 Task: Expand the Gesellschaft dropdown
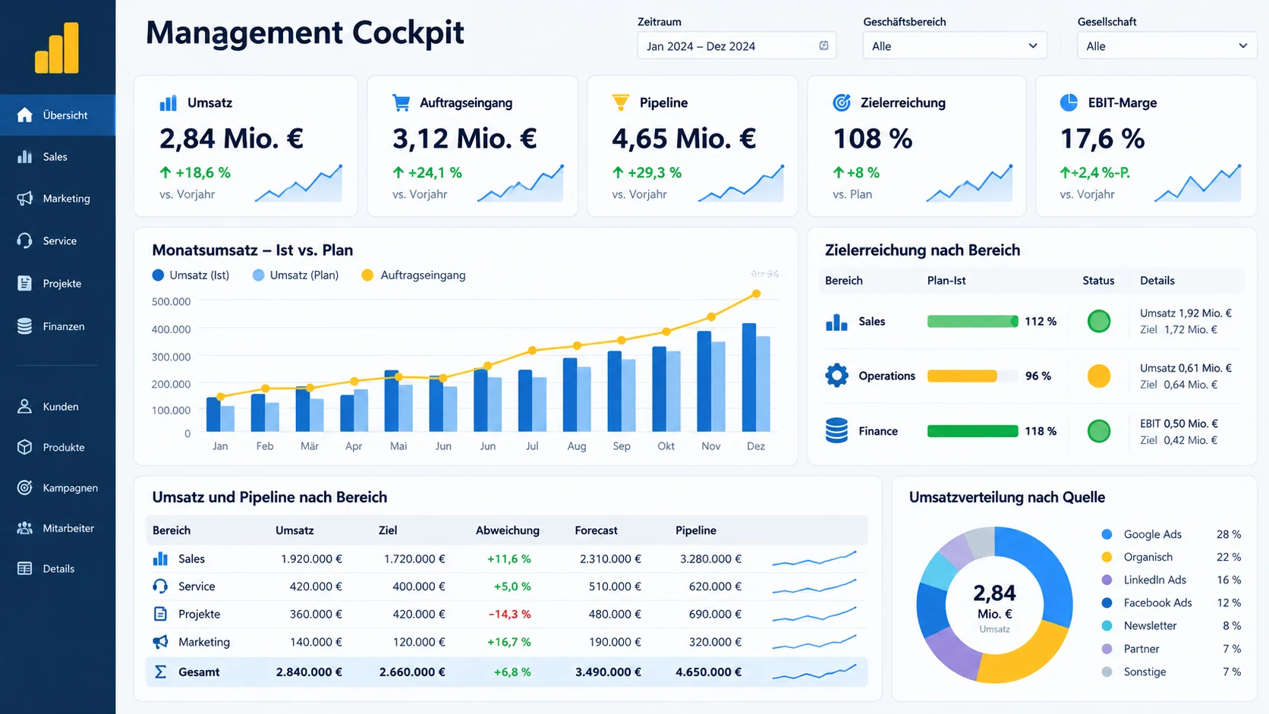pyautogui.click(x=1167, y=46)
